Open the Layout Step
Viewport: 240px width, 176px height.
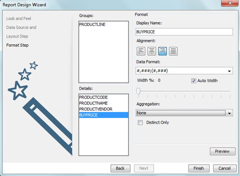tap(17, 36)
